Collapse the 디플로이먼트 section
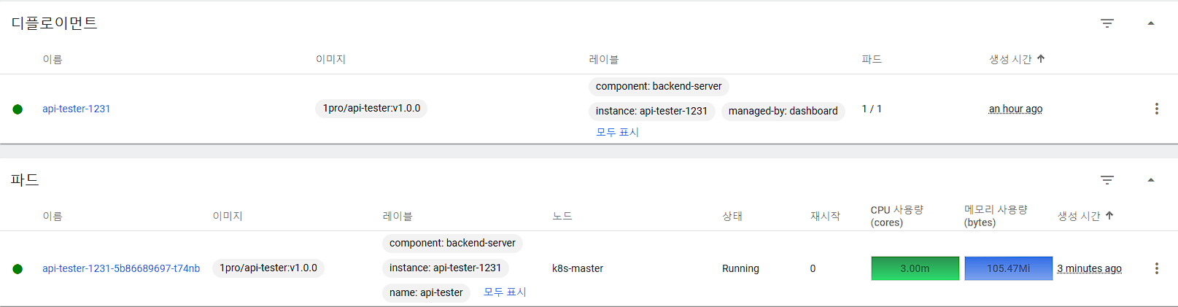The height and width of the screenshot is (307, 1178). click(1151, 23)
